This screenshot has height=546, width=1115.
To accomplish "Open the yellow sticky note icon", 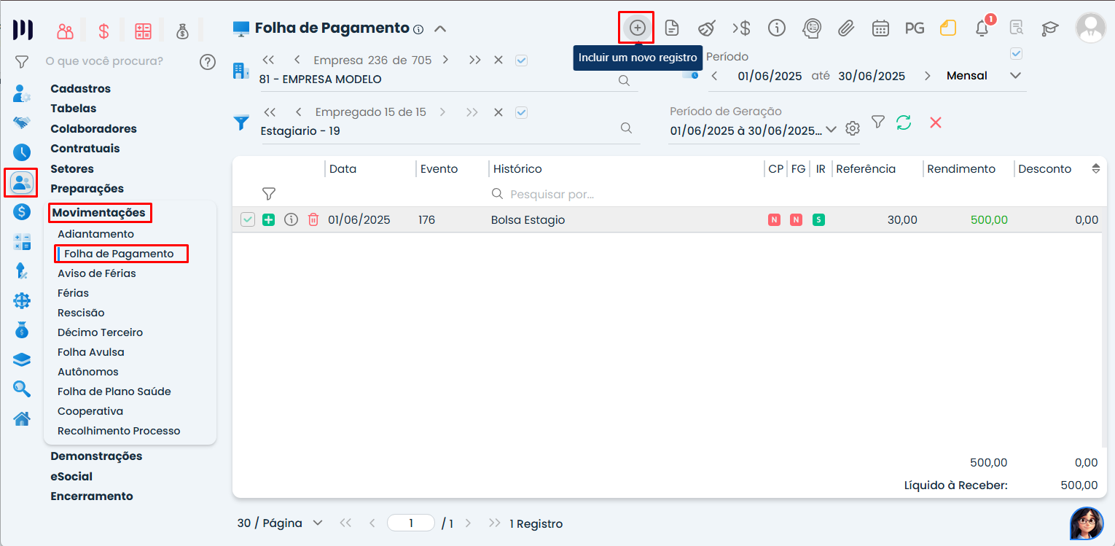I will point(947,28).
